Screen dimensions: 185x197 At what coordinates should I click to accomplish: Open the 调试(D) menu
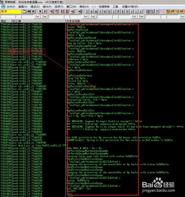pyautogui.click(x=35, y=7)
